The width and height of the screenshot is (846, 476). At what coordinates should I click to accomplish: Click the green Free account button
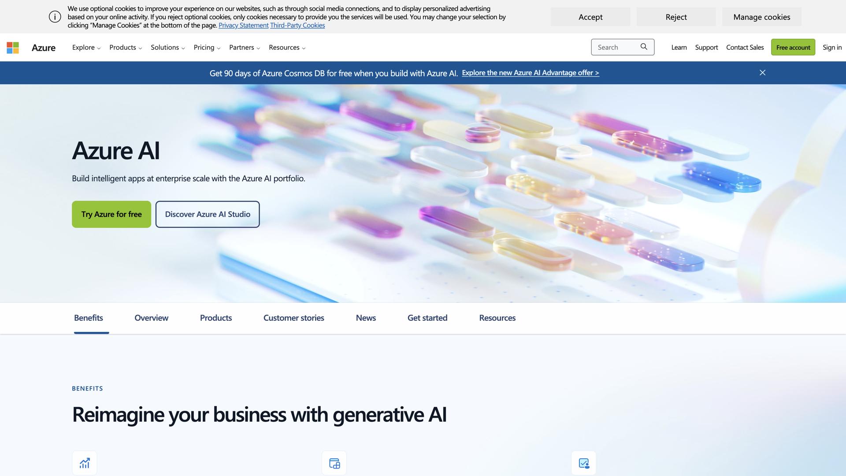coord(793,47)
